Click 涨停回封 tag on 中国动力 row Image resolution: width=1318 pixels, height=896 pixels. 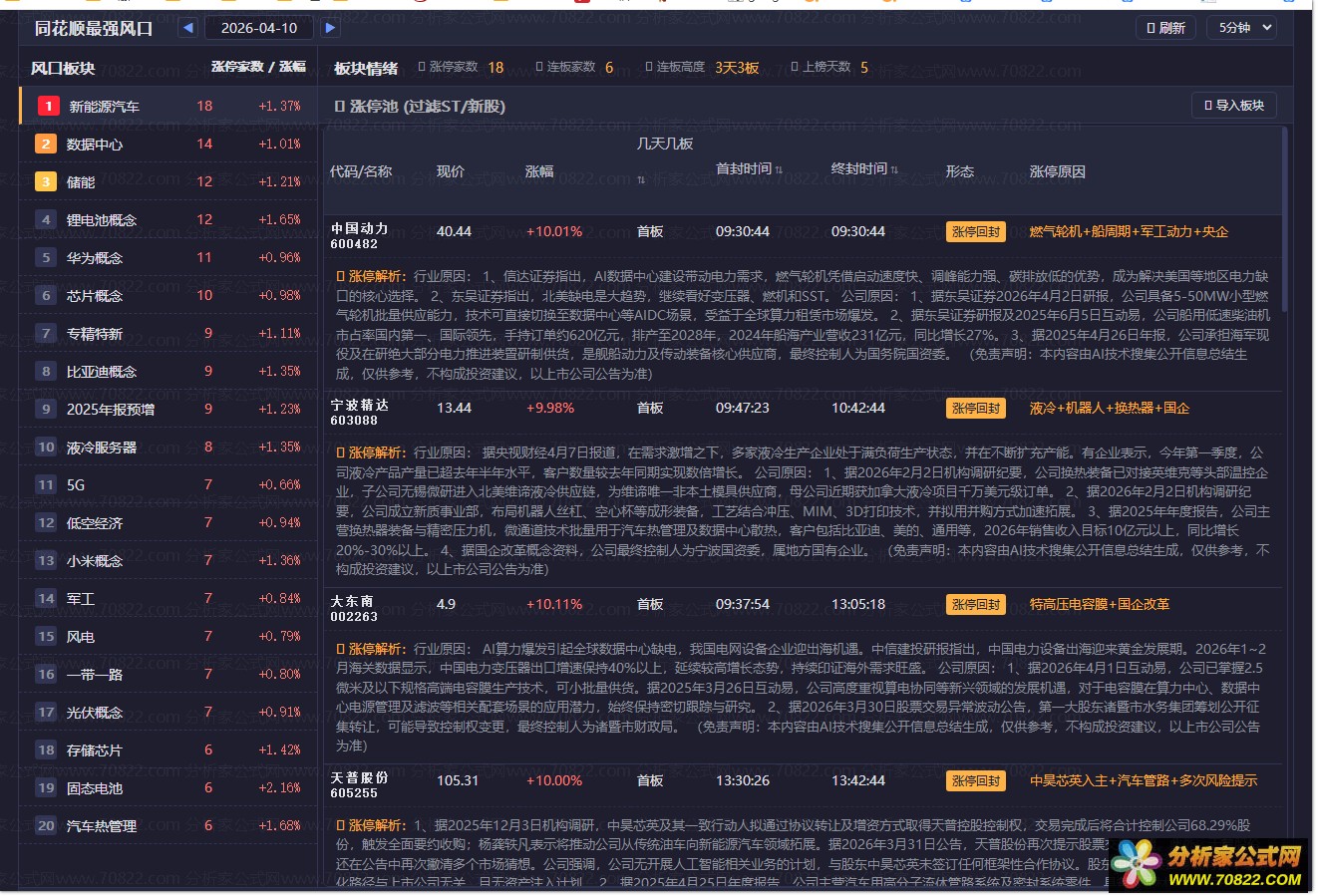[x=975, y=232]
